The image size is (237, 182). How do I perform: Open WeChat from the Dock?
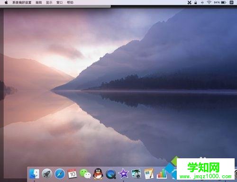[x=85, y=174]
